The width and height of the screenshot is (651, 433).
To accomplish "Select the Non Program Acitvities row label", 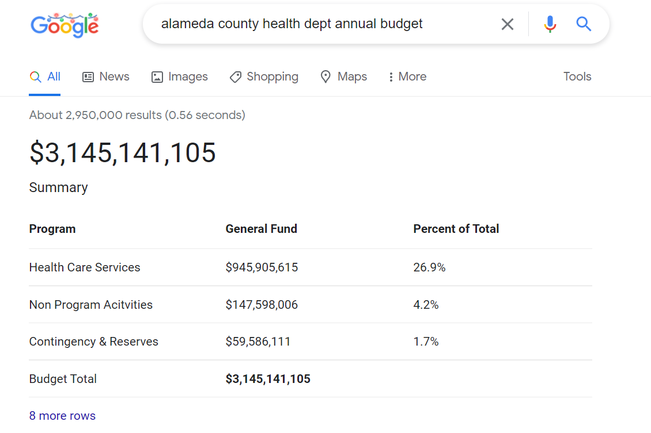I will click(x=91, y=305).
